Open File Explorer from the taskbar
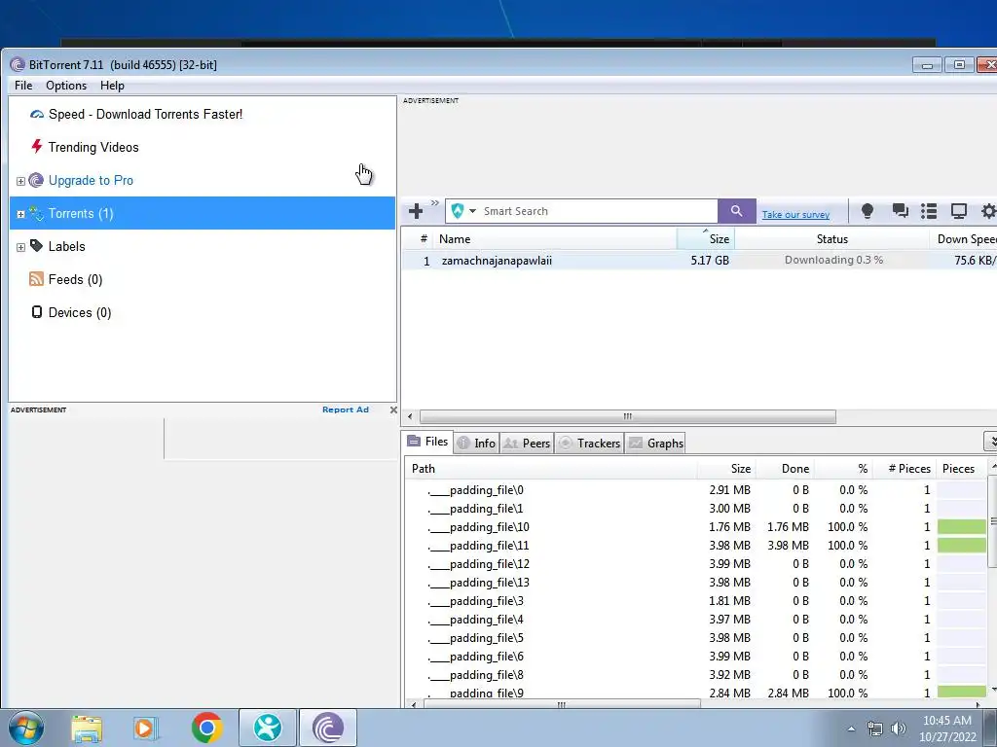Image resolution: width=997 pixels, height=747 pixels. point(87,728)
